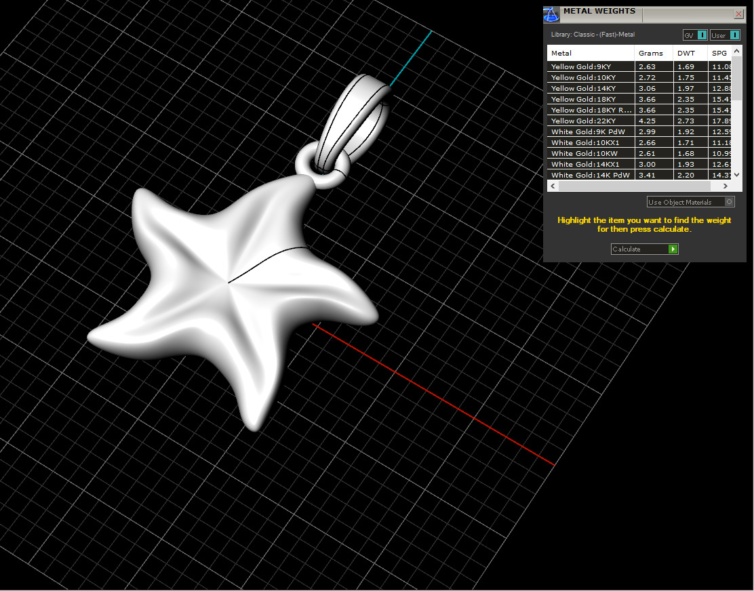Viewport: 754px width, 591px height.
Task: Toggle the User library switch
Action: (x=725, y=35)
